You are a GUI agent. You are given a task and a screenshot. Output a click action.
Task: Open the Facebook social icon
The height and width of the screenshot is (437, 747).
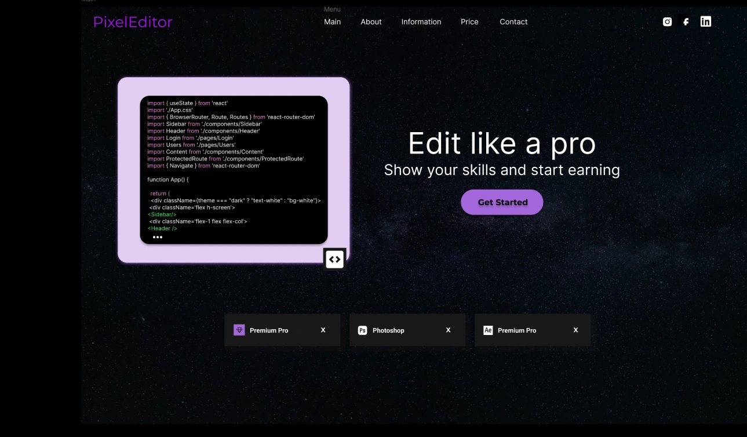click(686, 21)
